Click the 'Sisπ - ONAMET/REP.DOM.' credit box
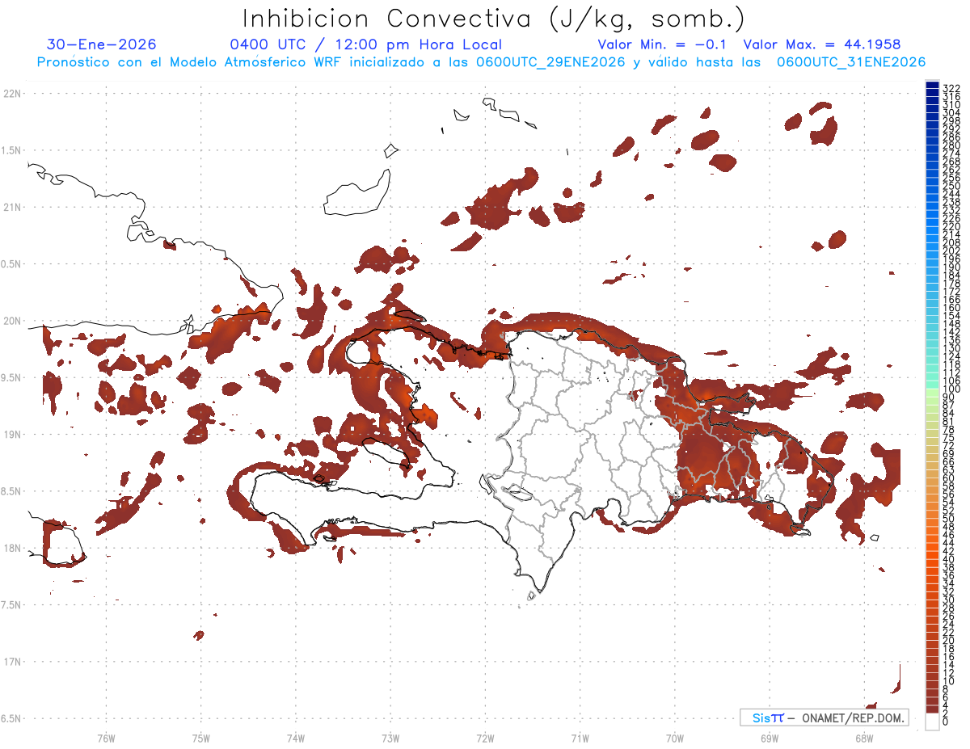The width and height of the screenshot is (970, 749). point(824,717)
